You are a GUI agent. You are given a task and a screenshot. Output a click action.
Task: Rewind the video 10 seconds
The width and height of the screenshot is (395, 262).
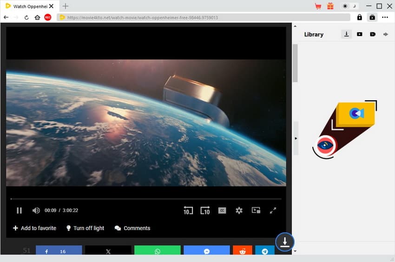(188, 211)
